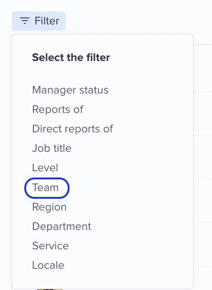Close the Filter dropdown button

coord(39,21)
